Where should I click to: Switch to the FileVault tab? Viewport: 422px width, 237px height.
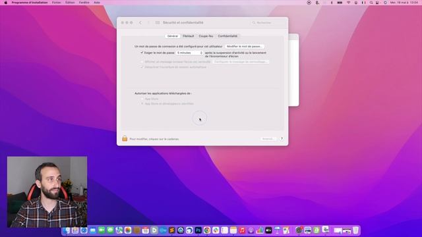pos(189,36)
